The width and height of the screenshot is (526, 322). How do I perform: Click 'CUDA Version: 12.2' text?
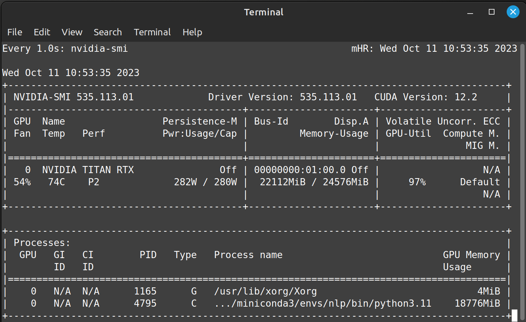(425, 97)
